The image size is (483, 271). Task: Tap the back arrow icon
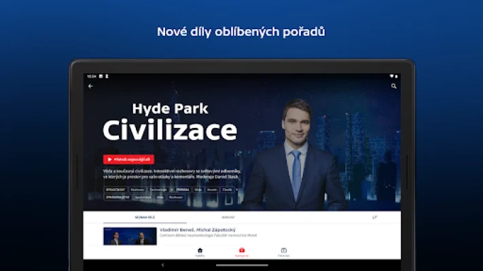click(91, 86)
